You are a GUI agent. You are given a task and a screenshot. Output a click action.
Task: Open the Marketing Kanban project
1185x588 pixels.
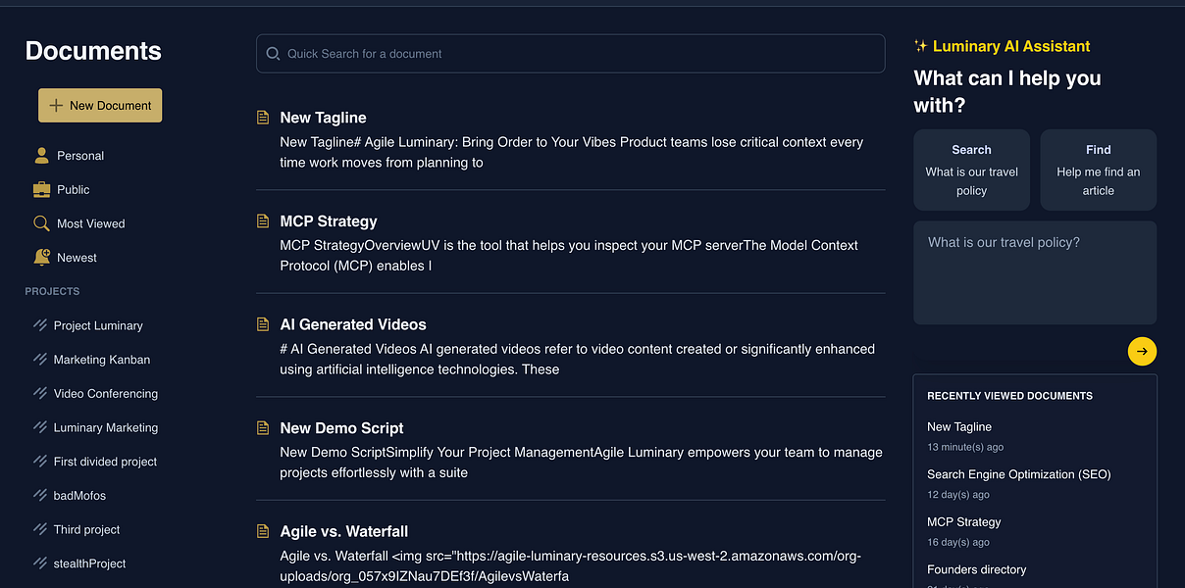(101, 360)
